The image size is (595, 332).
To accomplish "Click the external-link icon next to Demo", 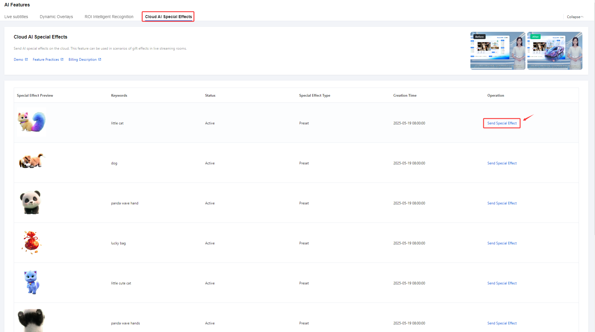I will tap(26, 59).
